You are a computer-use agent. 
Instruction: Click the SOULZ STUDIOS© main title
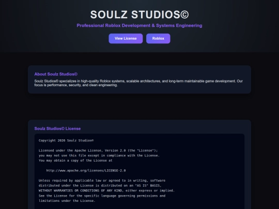coord(139,14)
